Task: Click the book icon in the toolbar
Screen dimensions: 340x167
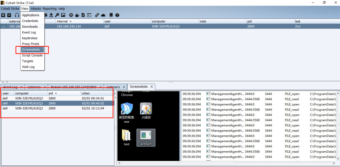Action: [111, 15]
